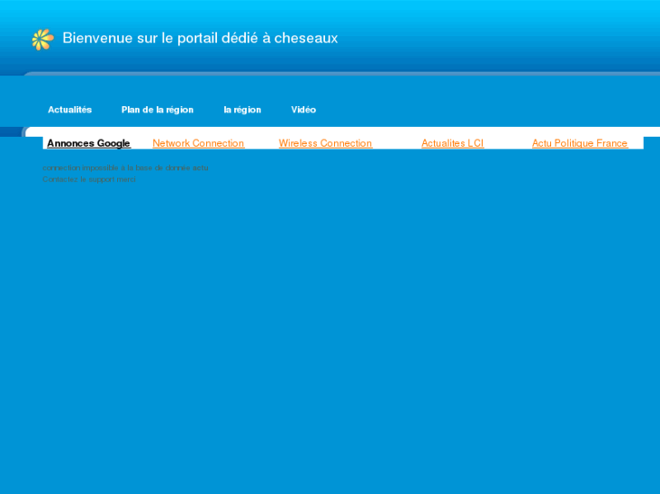This screenshot has width=660, height=494.
Task: Open the Actualités menu item
Action: (x=70, y=110)
